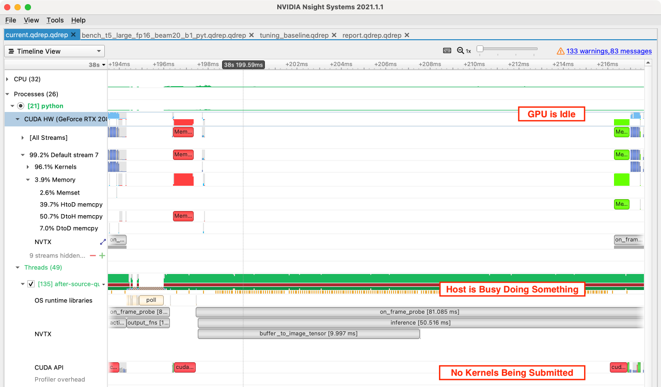Collapse the CUDA HW GeForce RTX row
Viewport: 661px width, 387px height.
18,119
